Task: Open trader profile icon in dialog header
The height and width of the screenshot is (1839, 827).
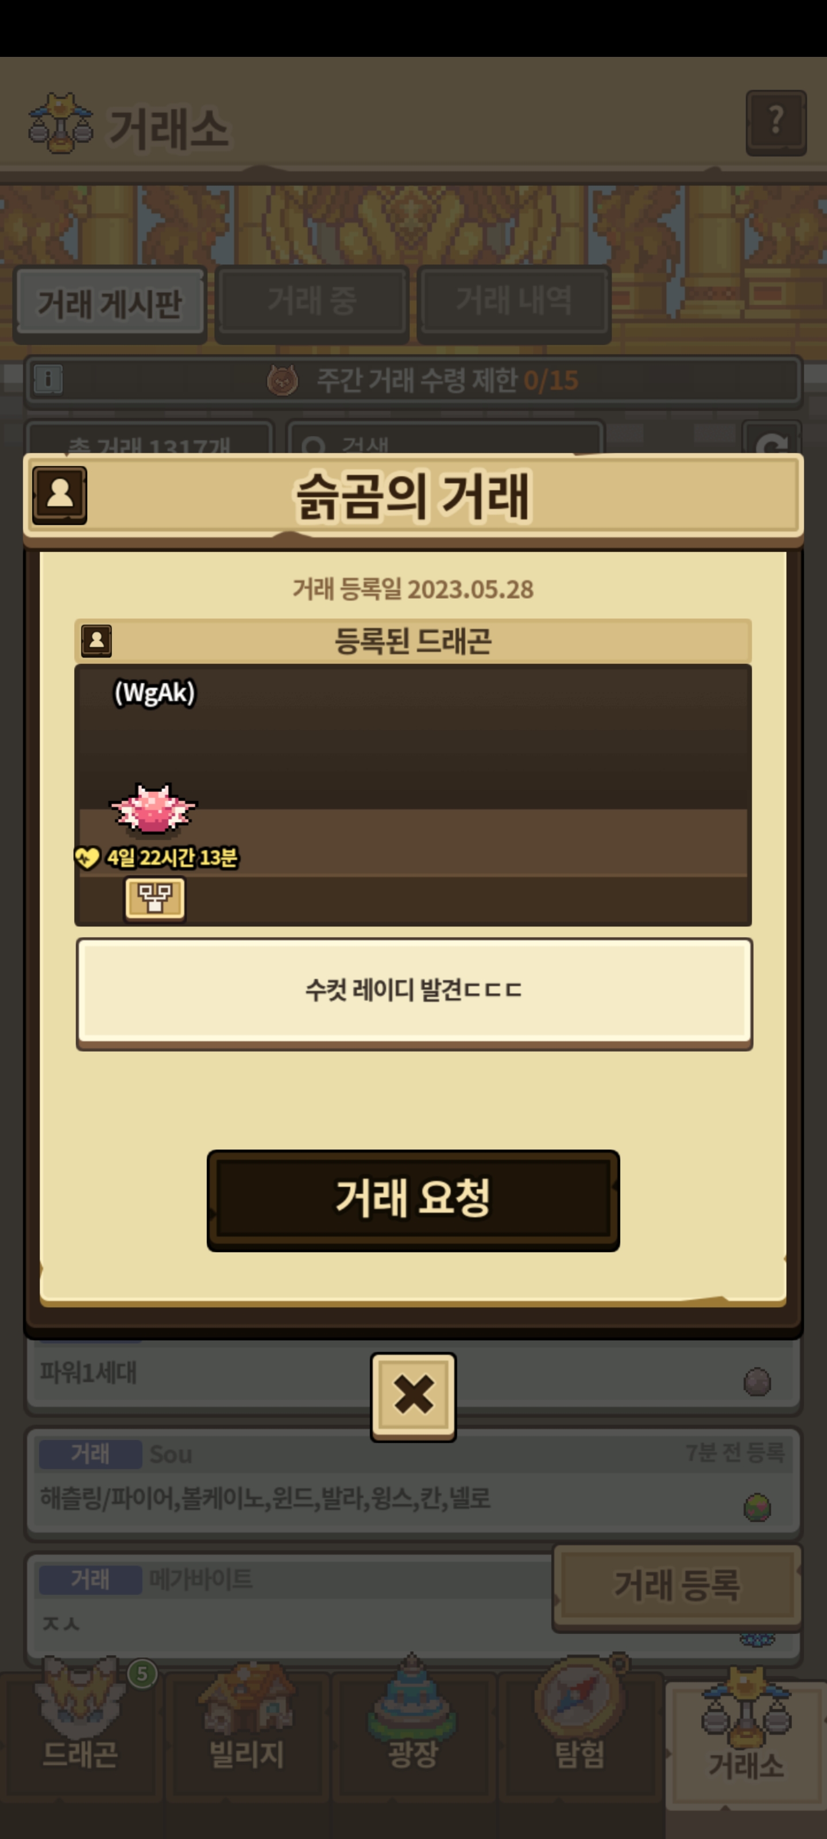Action: pos(59,495)
